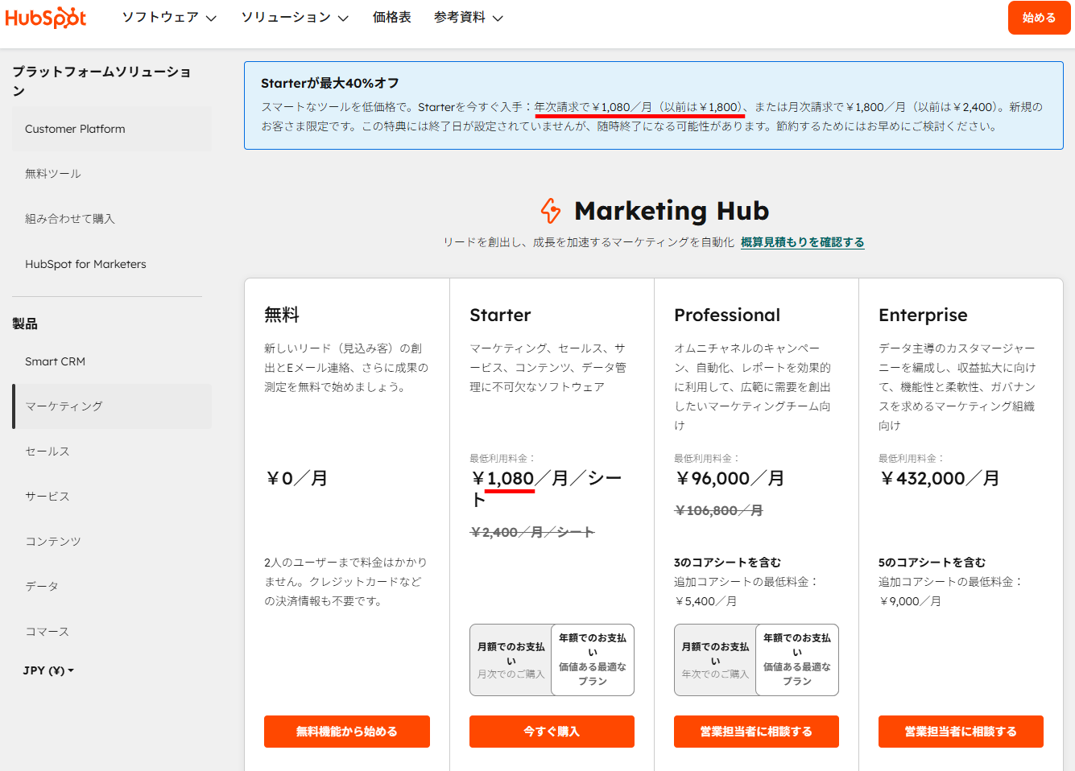Select annual payment for Professional plan

tap(797, 660)
